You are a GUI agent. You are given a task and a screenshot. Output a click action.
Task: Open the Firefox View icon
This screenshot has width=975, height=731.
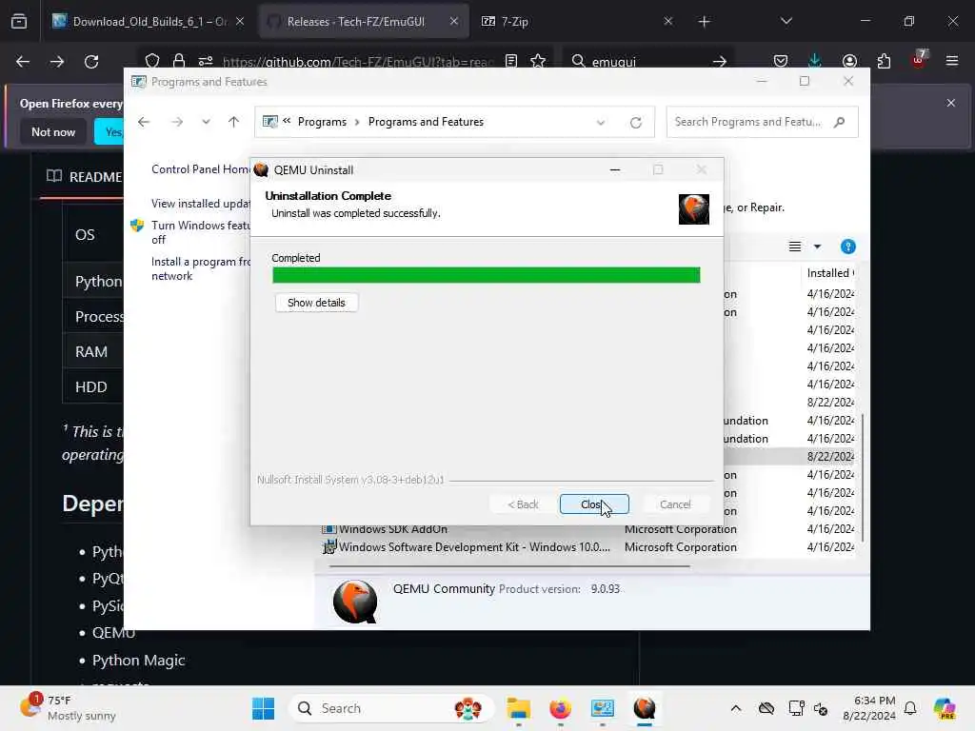(19, 21)
